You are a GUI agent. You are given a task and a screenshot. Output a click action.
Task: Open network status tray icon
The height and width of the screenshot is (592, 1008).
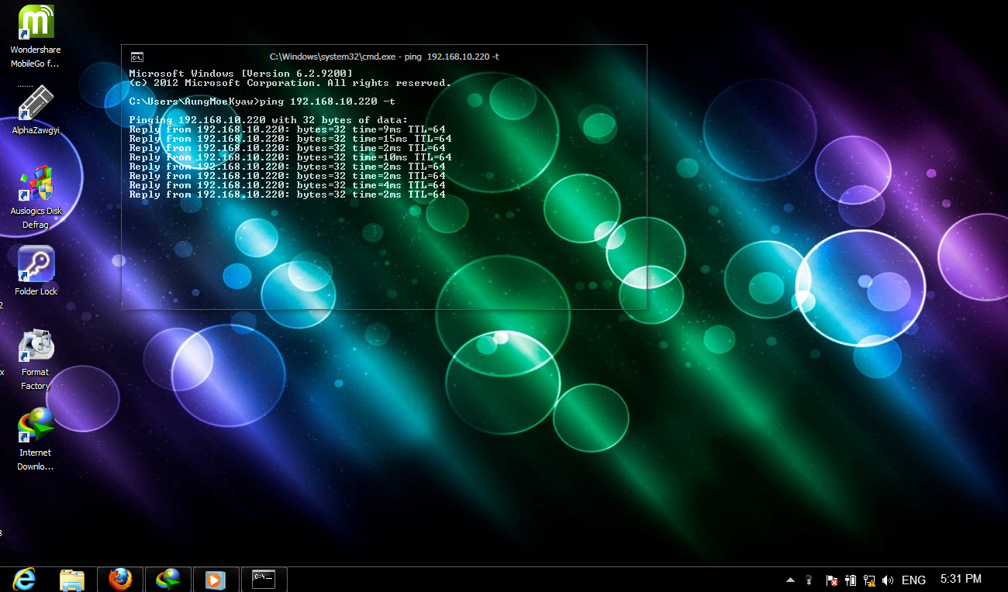click(869, 580)
